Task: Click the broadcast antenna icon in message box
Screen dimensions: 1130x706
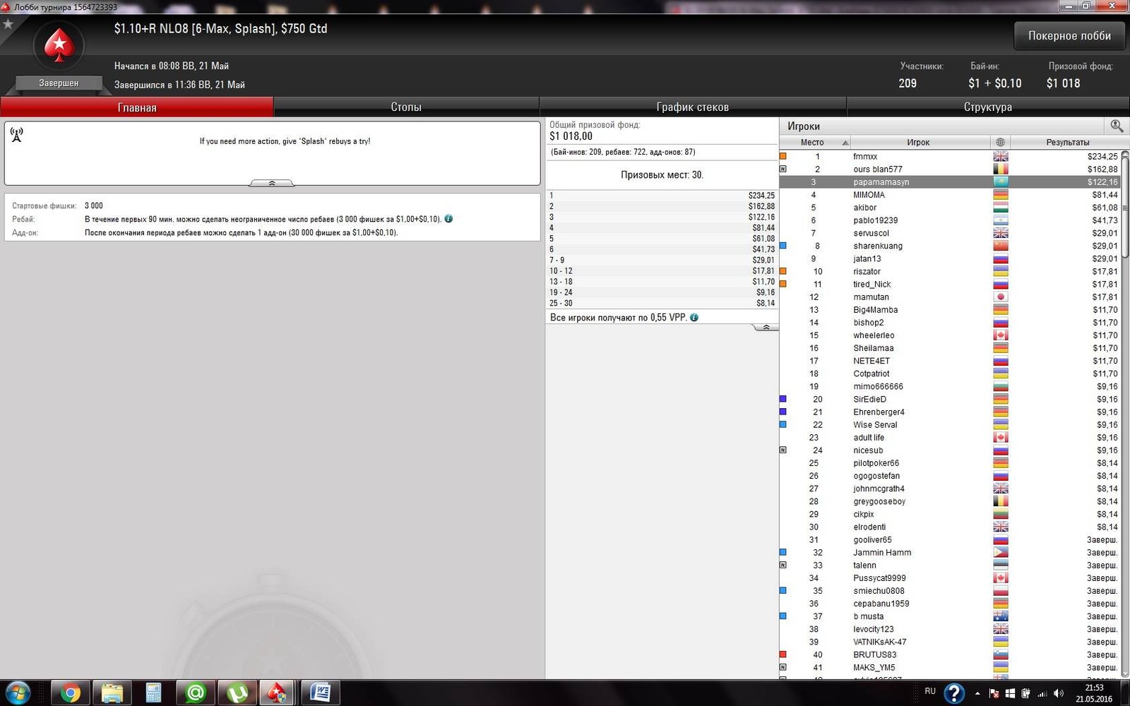Action: [17, 135]
